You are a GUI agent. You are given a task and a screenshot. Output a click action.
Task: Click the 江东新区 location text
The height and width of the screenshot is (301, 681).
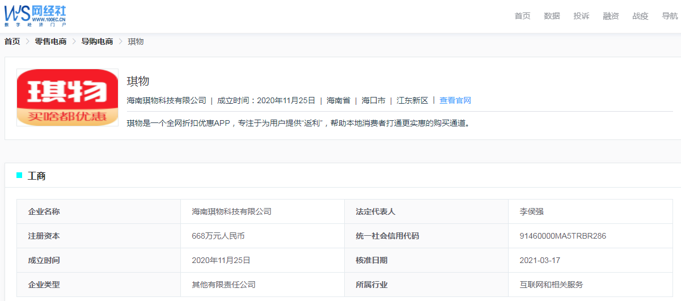[x=412, y=100]
